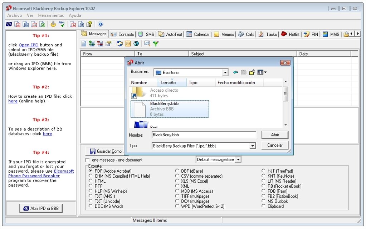
Task: Select the CSV (comma-separated) radio button
Action: (177, 176)
